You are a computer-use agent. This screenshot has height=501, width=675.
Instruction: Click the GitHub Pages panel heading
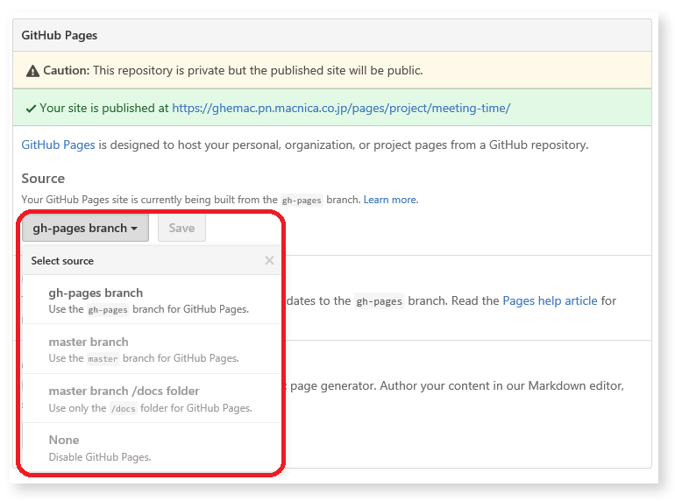60,35
